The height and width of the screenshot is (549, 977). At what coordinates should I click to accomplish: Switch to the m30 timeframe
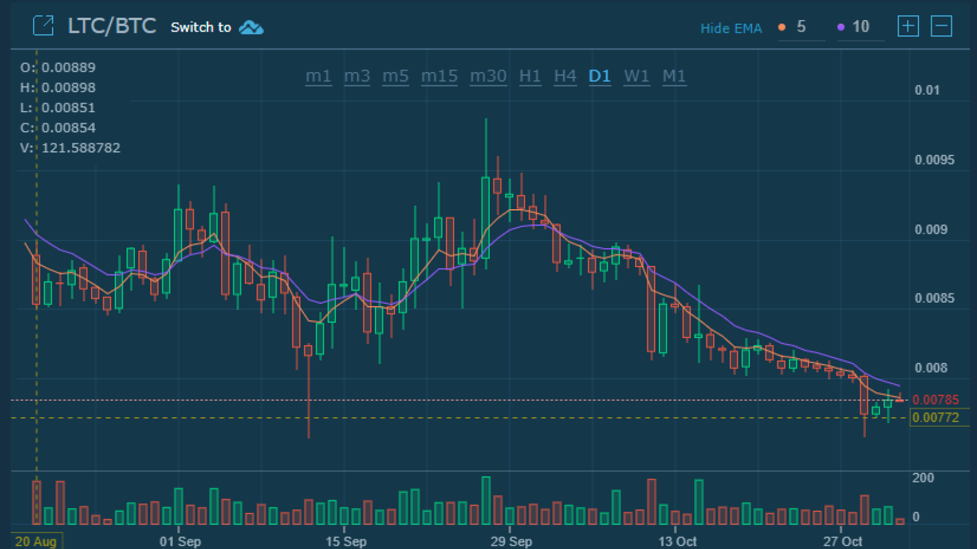coord(488,76)
